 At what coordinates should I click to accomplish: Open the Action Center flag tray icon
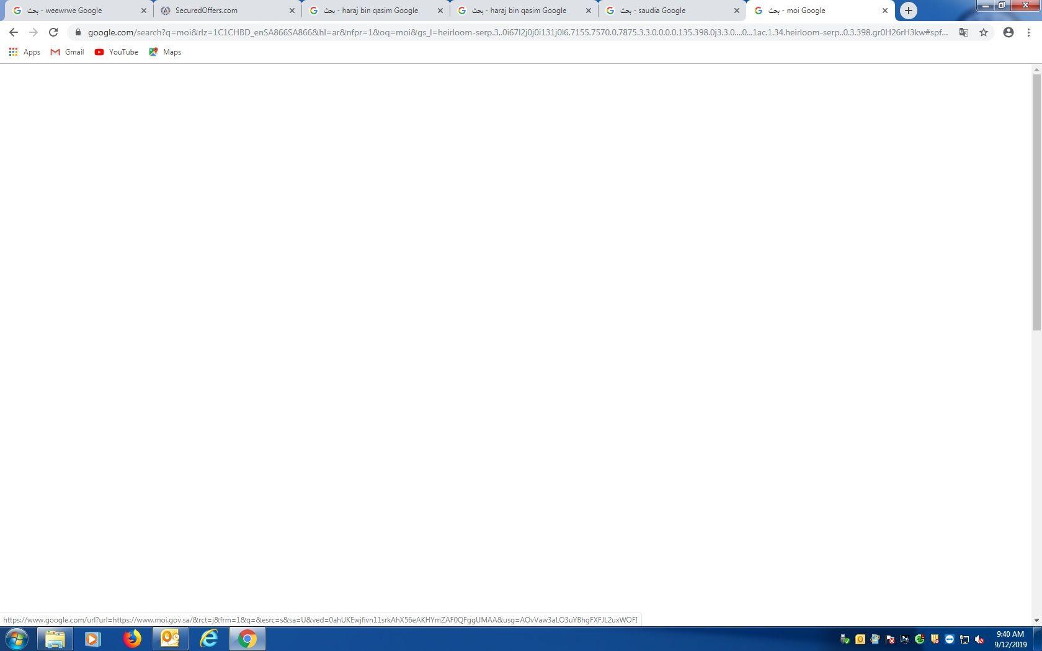(x=890, y=639)
